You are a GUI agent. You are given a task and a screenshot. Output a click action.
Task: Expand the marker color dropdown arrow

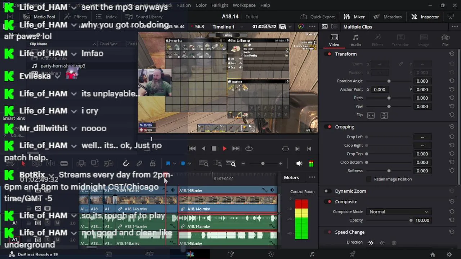[x=189, y=164]
